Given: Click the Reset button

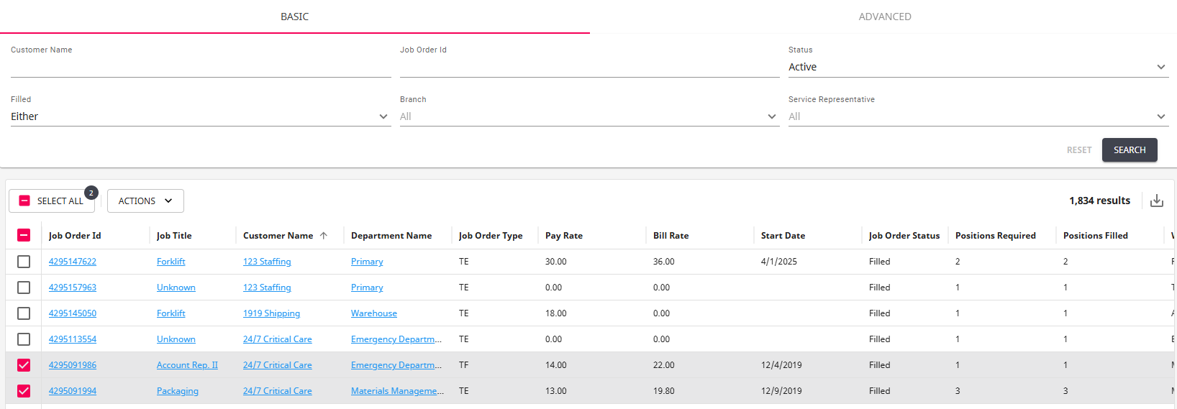Looking at the screenshot, I should [1078, 150].
